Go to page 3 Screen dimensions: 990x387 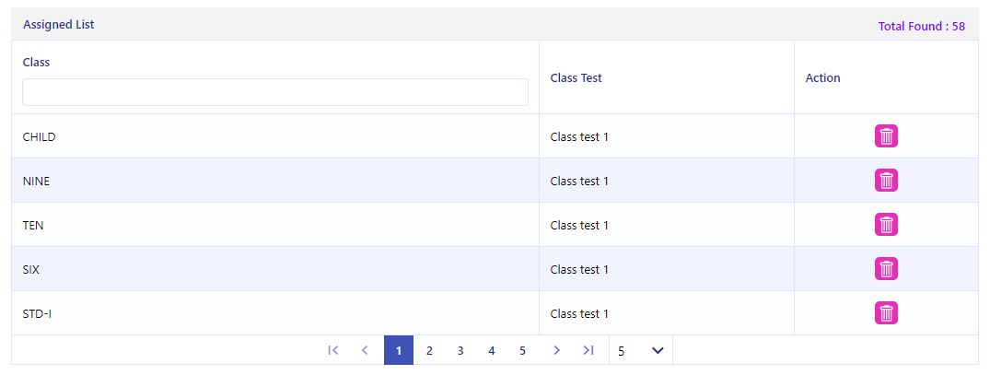coord(460,350)
